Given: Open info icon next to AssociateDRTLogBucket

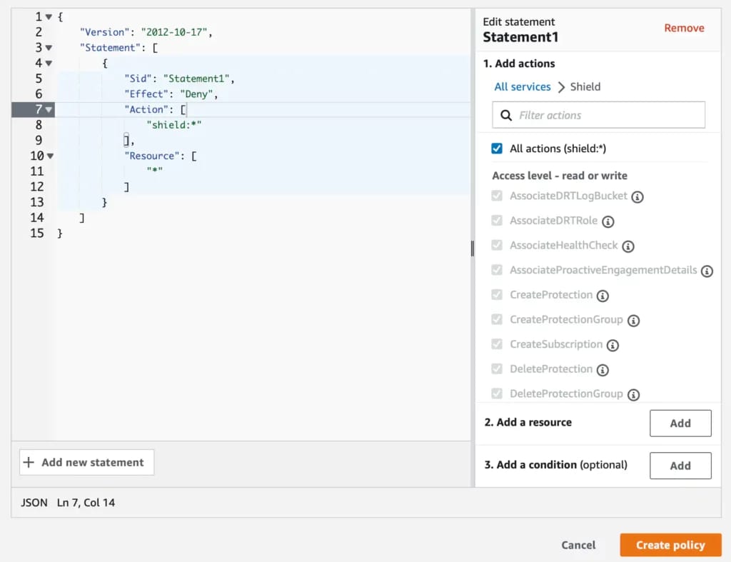Looking at the screenshot, I should click(x=637, y=197).
